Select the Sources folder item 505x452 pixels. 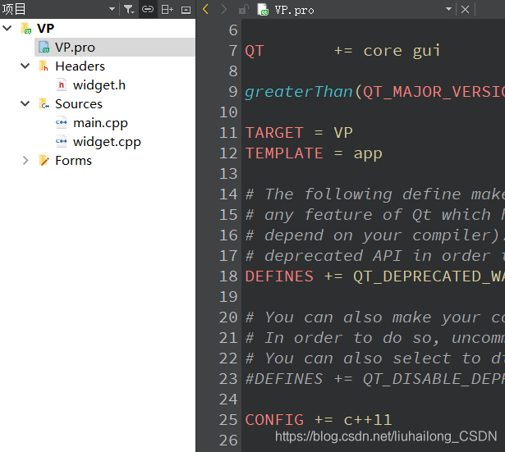point(79,104)
